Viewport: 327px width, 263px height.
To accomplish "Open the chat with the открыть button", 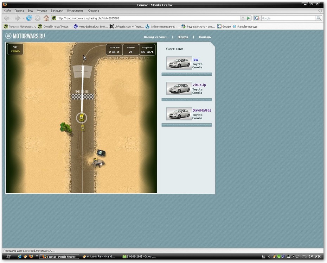I will pyautogui.click(x=15, y=51).
